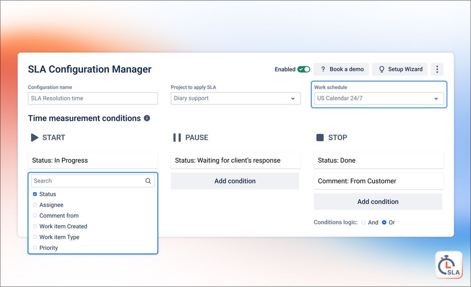Click the STOP column heading text
471x287 pixels.
[337, 137]
